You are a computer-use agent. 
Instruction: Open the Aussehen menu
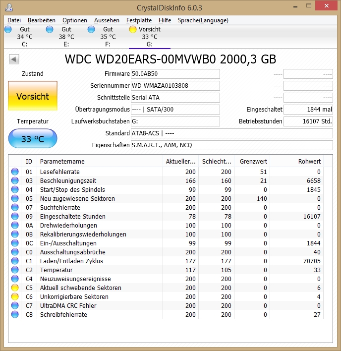(107, 20)
